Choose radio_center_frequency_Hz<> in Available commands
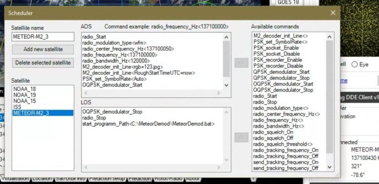 click(x=287, y=114)
